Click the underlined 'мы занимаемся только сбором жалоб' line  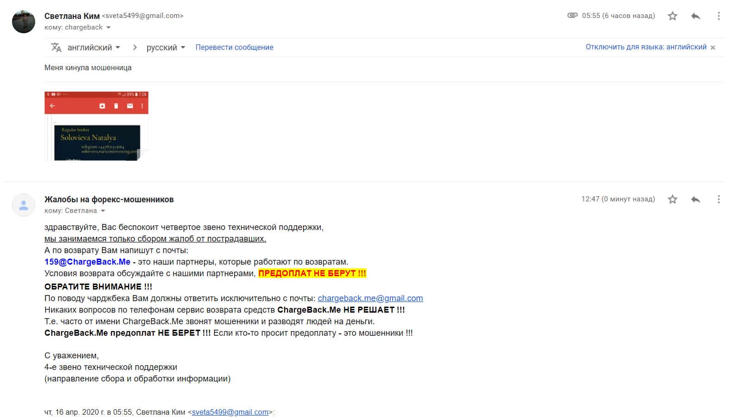(155, 239)
